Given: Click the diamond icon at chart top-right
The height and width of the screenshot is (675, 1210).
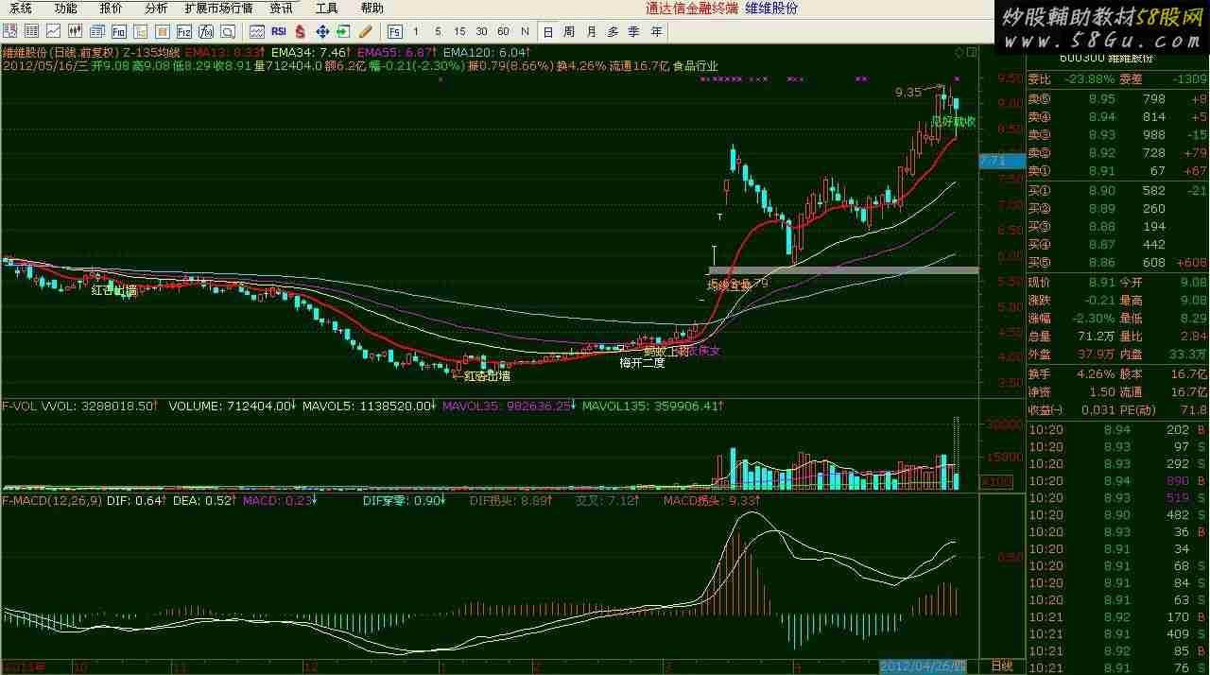Looking at the screenshot, I should [959, 52].
